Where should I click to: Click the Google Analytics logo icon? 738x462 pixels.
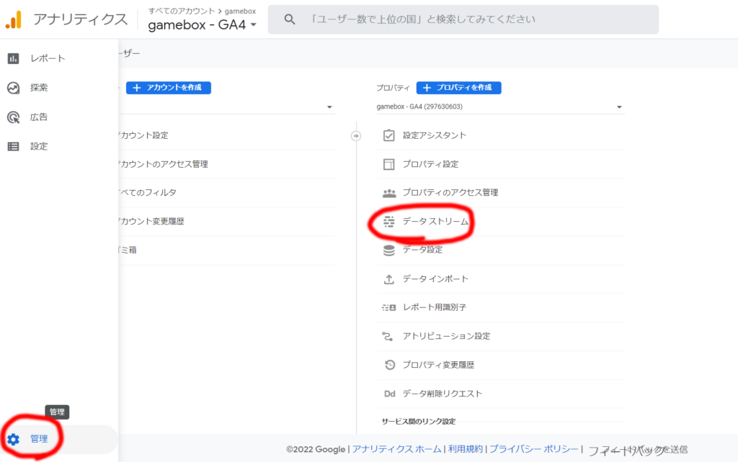click(x=13, y=19)
